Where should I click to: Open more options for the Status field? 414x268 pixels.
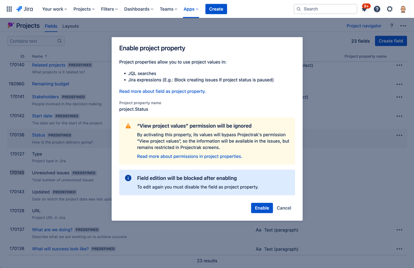click(x=399, y=135)
